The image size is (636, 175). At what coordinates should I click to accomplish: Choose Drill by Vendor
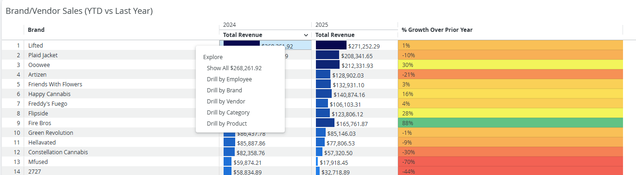click(x=226, y=101)
